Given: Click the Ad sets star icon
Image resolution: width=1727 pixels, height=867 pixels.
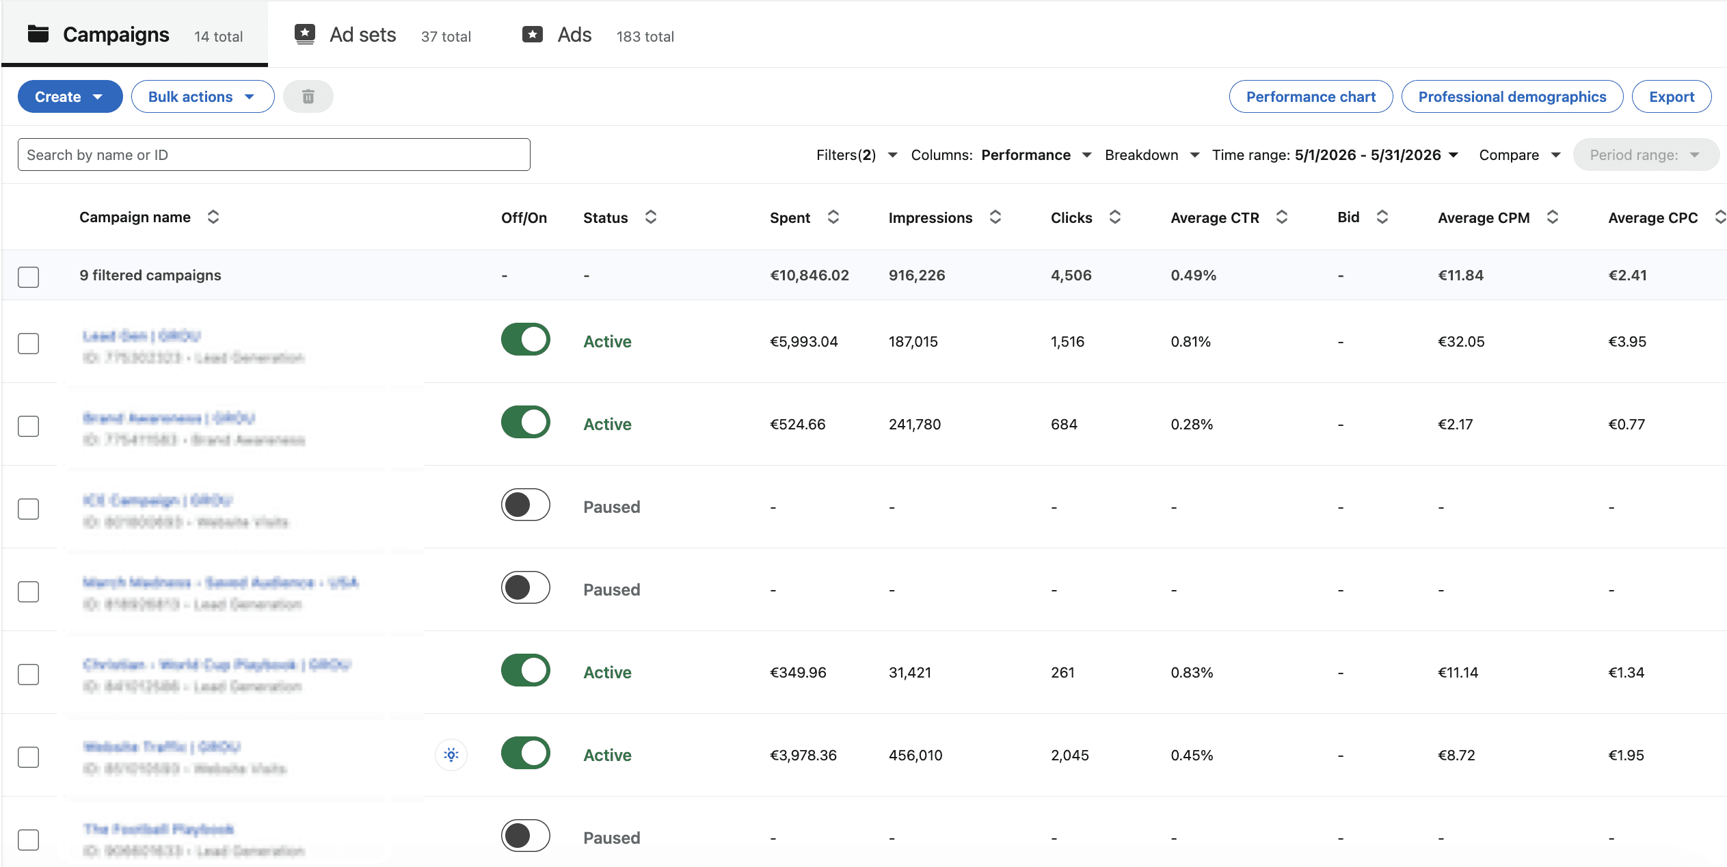Looking at the screenshot, I should point(305,34).
